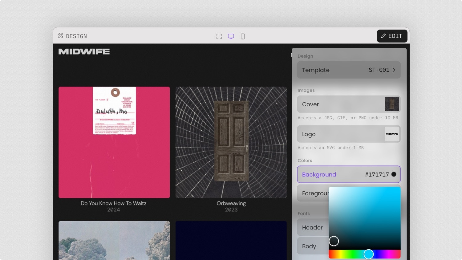Click the 2023 year label
The height and width of the screenshot is (260, 462).
click(x=231, y=210)
